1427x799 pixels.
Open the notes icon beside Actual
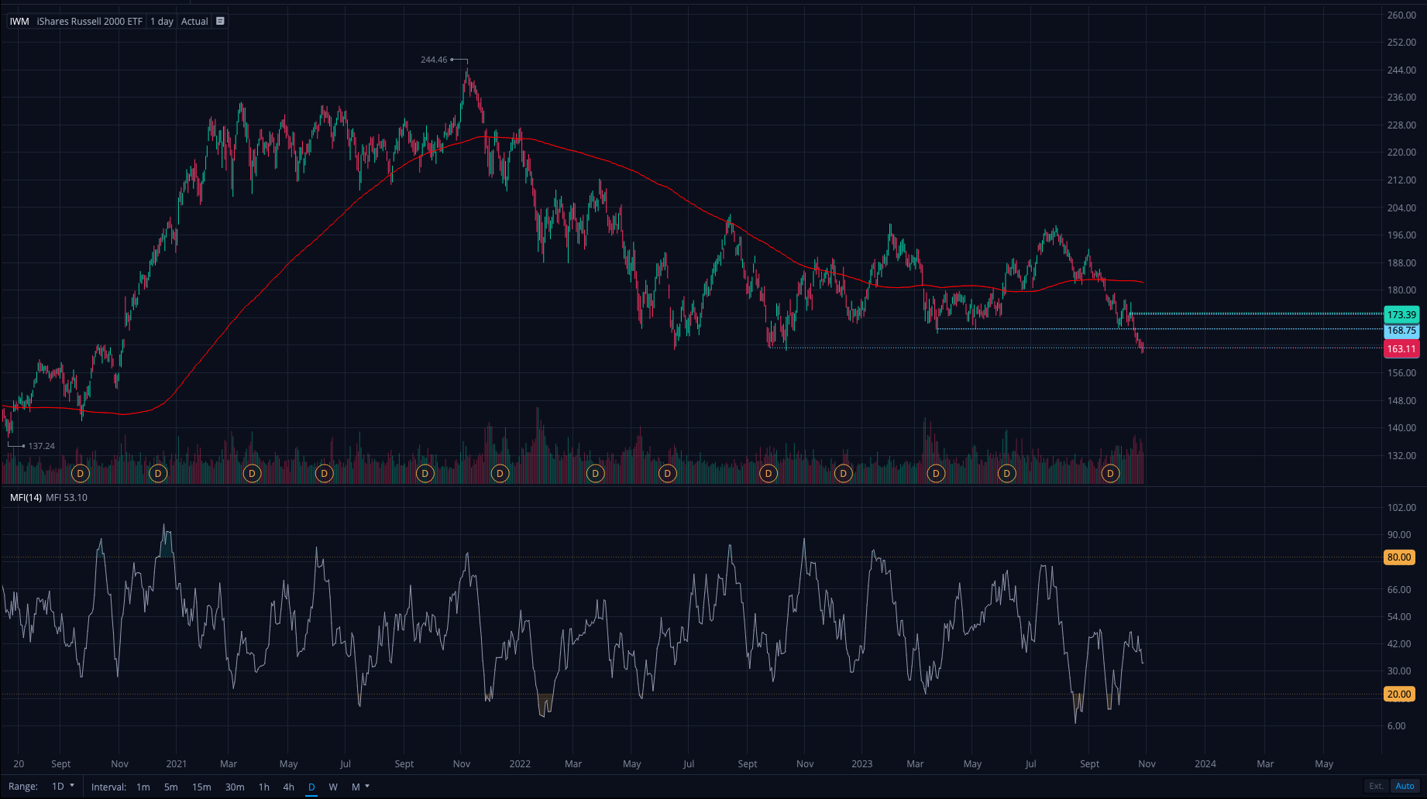pos(220,21)
